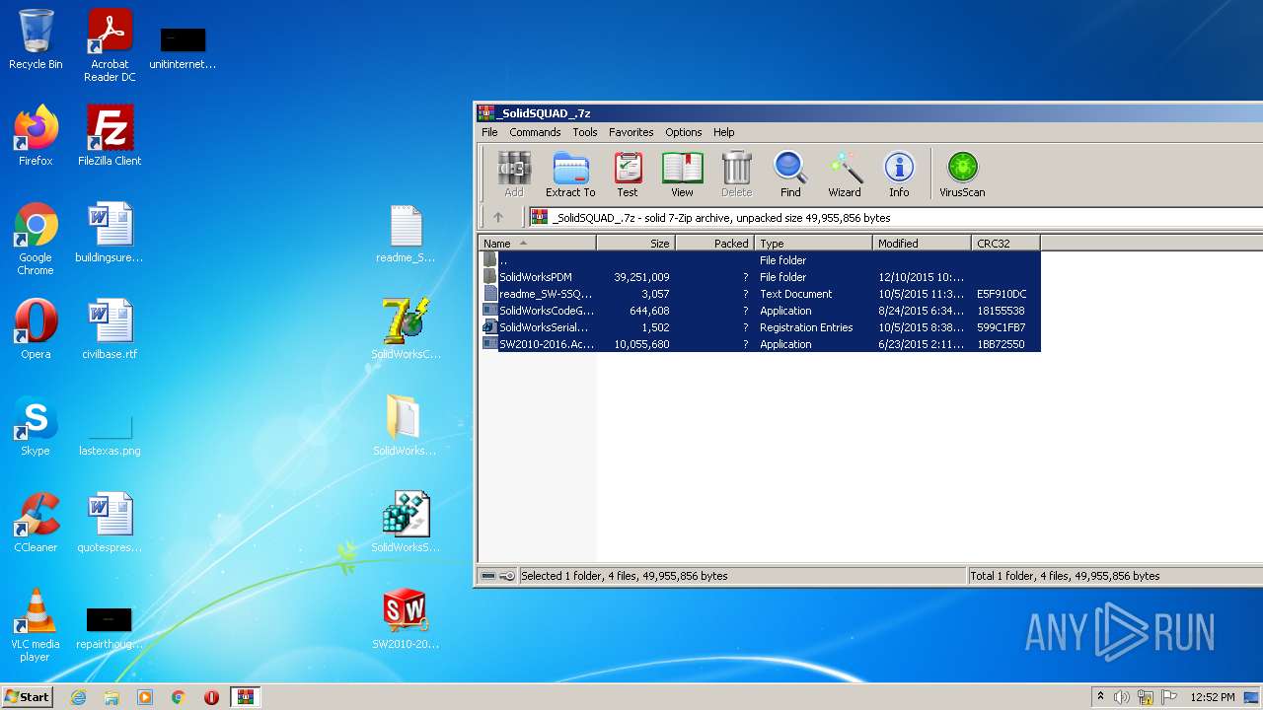
Task: Select SolidWorksS... registry file on desktop
Action: pyautogui.click(x=406, y=522)
